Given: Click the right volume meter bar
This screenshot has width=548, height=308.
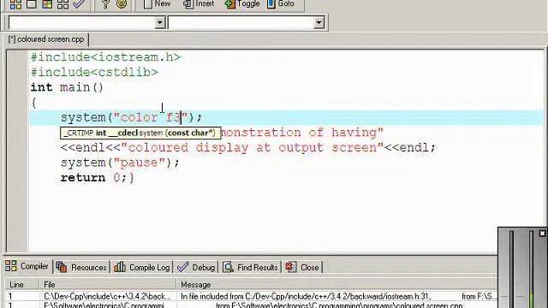Looking at the screenshot, I should click(531, 269).
